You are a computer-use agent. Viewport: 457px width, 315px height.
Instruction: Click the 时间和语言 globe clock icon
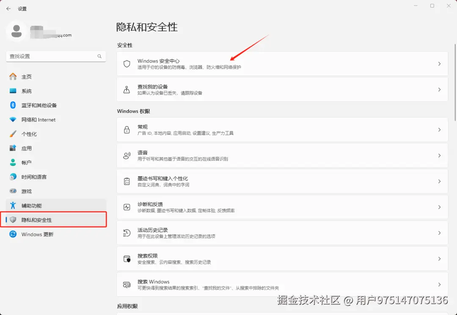click(x=13, y=177)
